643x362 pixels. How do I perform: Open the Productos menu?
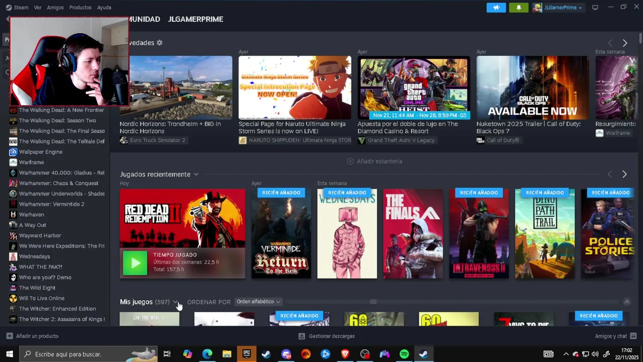tap(80, 8)
